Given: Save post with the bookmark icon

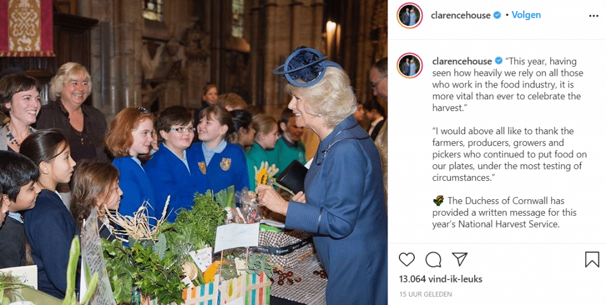Looking at the screenshot, I should point(592,259).
